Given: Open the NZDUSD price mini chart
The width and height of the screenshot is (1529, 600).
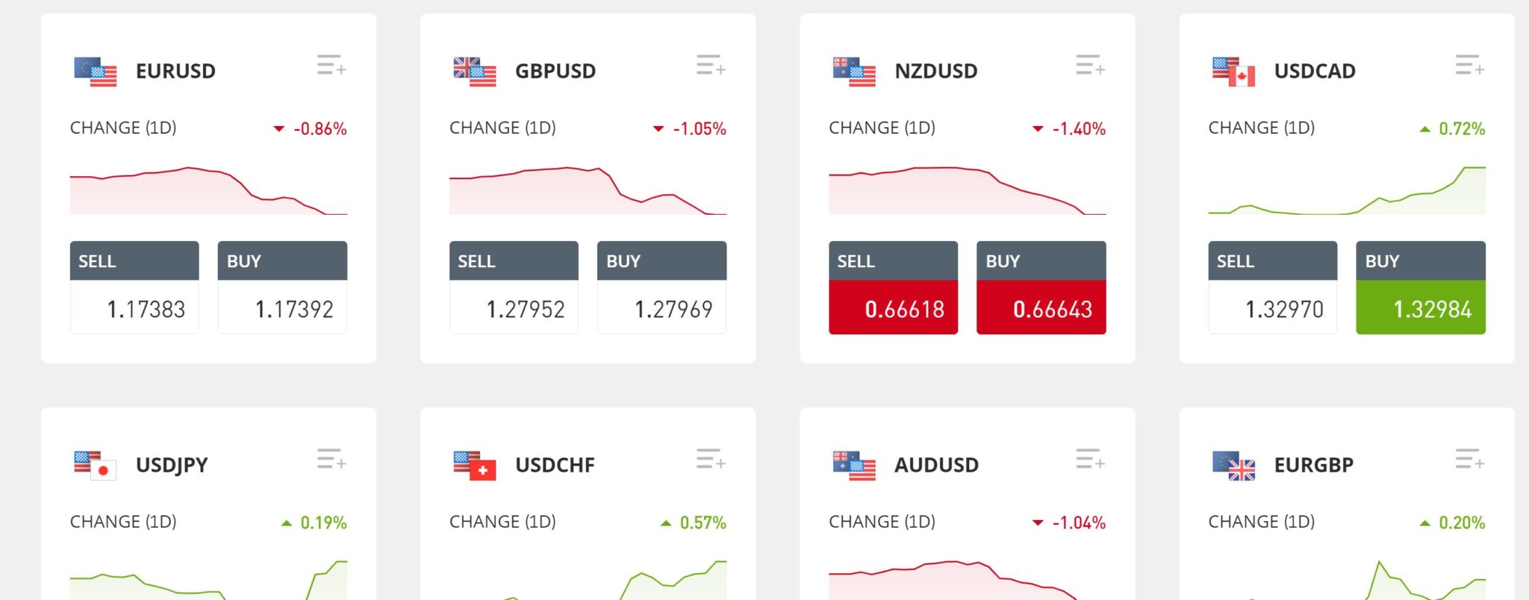Looking at the screenshot, I should pyautogui.click(x=968, y=190).
